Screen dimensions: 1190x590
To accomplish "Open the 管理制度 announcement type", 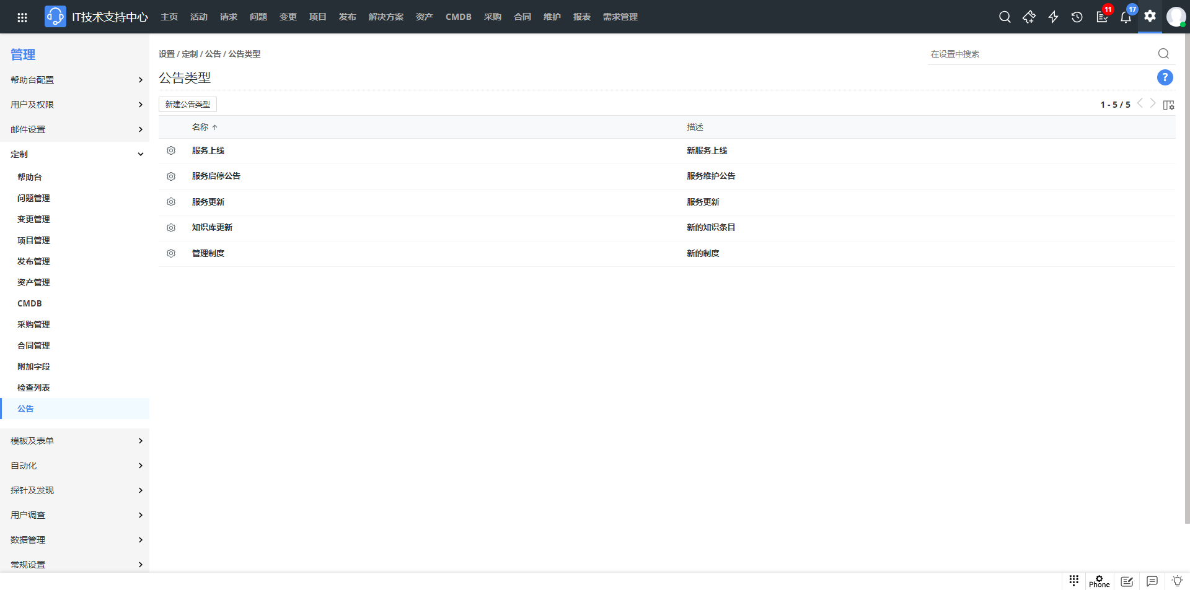I will coord(208,253).
